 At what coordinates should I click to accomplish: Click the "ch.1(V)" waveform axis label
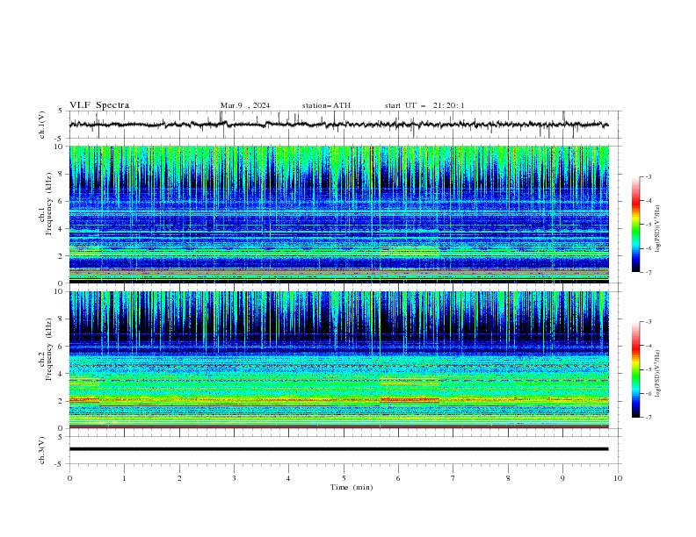tap(42, 125)
